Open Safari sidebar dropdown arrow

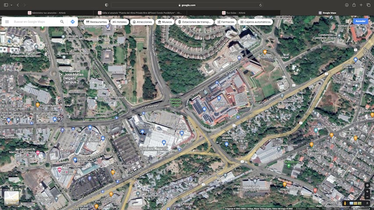click(x=11, y=5)
